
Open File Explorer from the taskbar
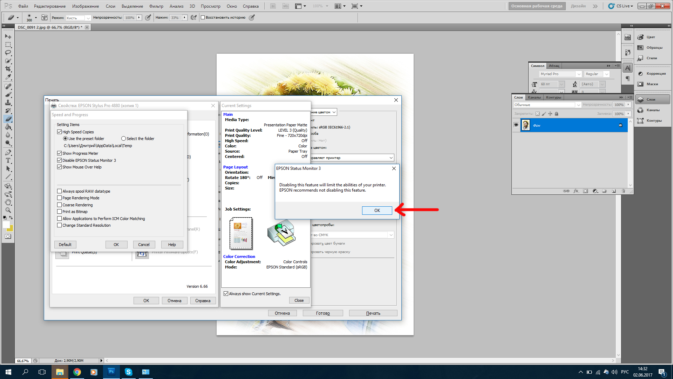(x=60, y=372)
